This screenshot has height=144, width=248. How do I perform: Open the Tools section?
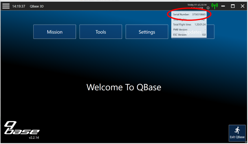coord(101,32)
